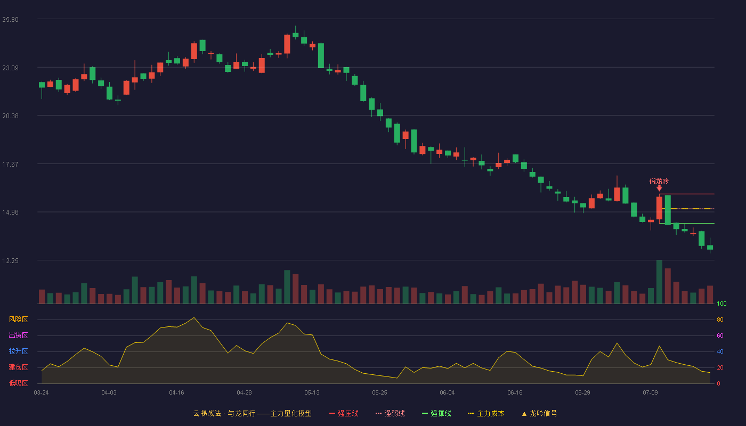
Task: Toggle the 强撑线 legend entry
Action: pyautogui.click(x=436, y=414)
